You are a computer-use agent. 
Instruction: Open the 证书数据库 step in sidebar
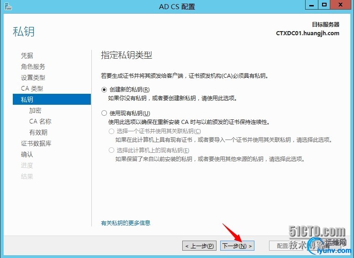pyautogui.click(x=36, y=143)
